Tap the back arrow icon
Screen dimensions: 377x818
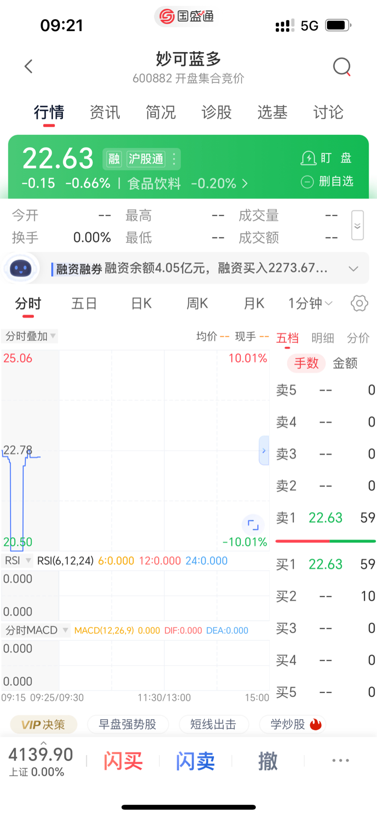tap(28, 66)
